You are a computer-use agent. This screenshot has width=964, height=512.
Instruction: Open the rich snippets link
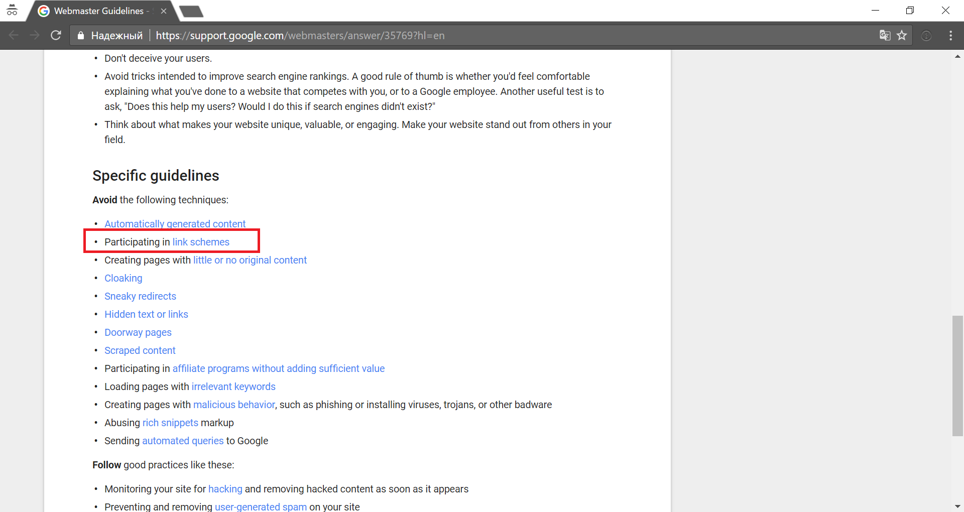[x=170, y=423]
